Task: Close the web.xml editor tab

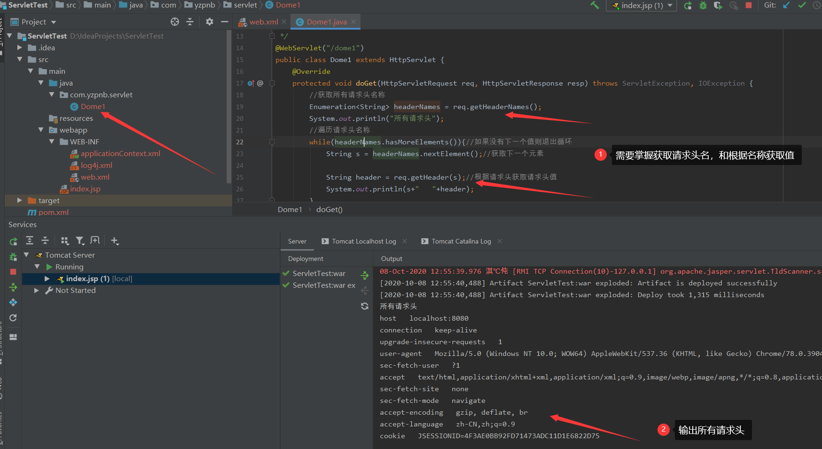Action: click(284, 22)
